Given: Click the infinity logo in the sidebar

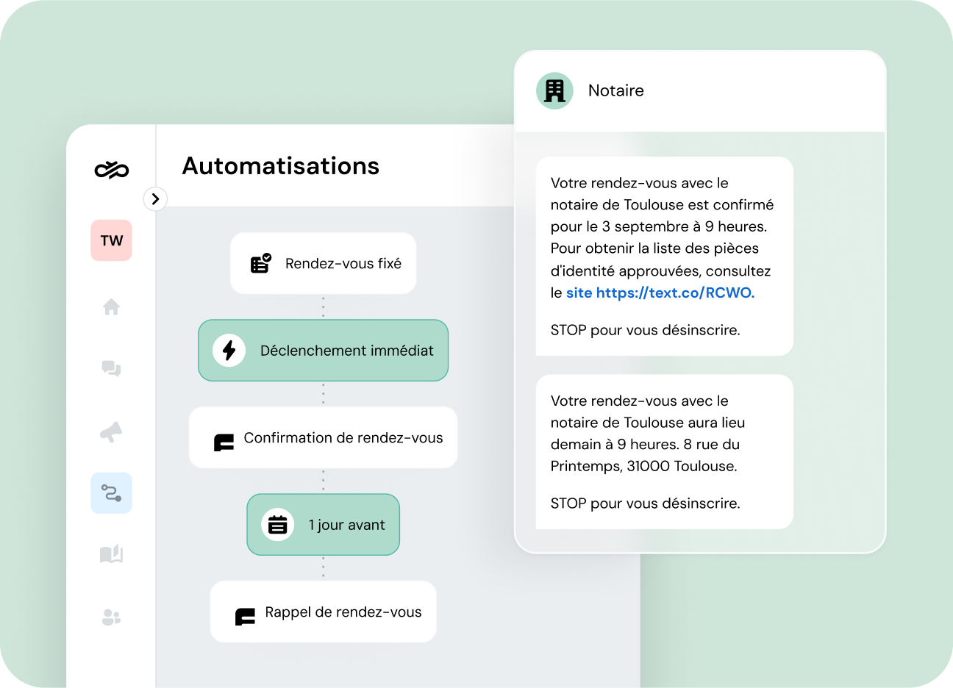Looking at the screenshot, I should pos(112,170).
